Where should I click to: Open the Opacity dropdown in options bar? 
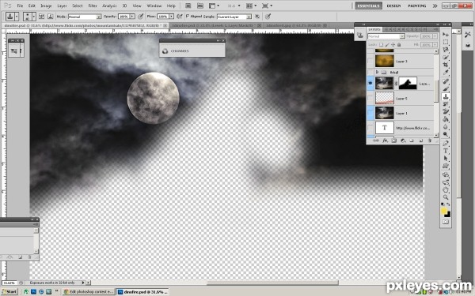tap(132, 17)
